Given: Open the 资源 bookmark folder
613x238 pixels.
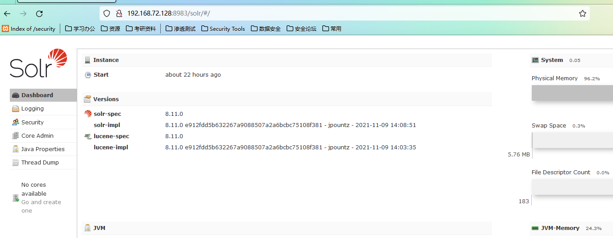Looking at the screenshot, I should pos(110,29).
